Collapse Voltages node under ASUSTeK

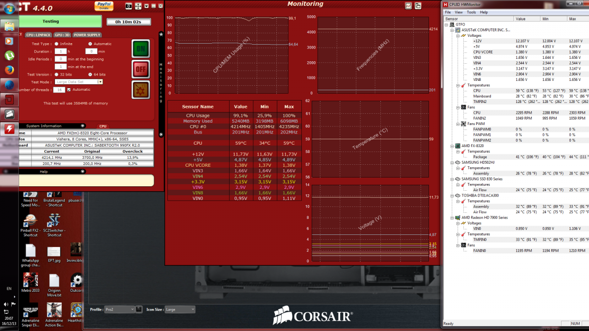[x=457, y=35]
